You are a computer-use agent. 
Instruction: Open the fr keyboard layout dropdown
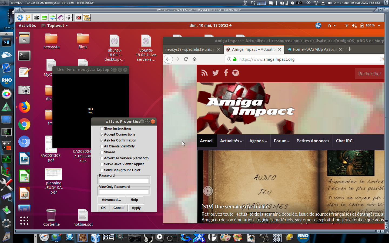[x=332, y=26]
